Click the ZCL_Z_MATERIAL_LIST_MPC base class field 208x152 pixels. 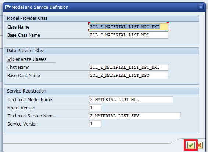tap(129, 35)
